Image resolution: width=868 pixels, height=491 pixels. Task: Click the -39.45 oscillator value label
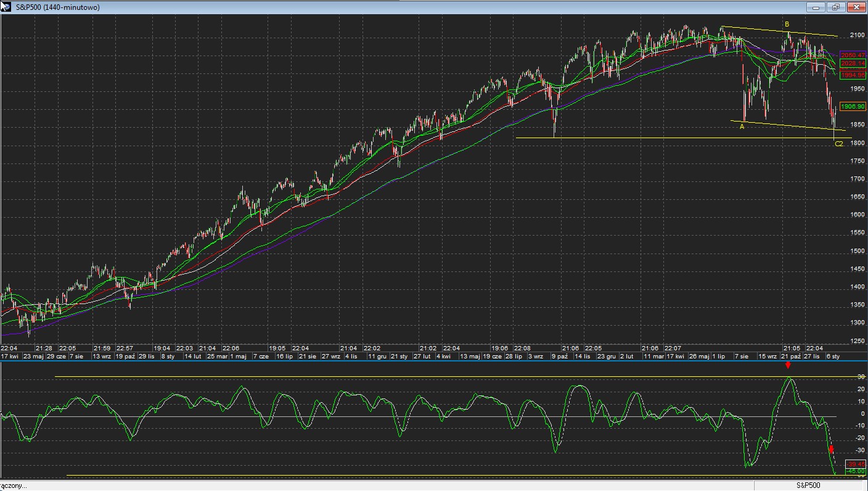tap(856, 464)
